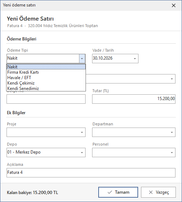Select Nakit in the payment type list
182x202 pixels.
click(x=46, y=67)
